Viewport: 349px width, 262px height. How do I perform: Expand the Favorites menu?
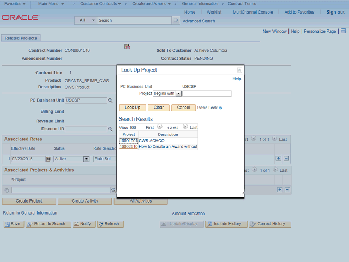point(15,4)
